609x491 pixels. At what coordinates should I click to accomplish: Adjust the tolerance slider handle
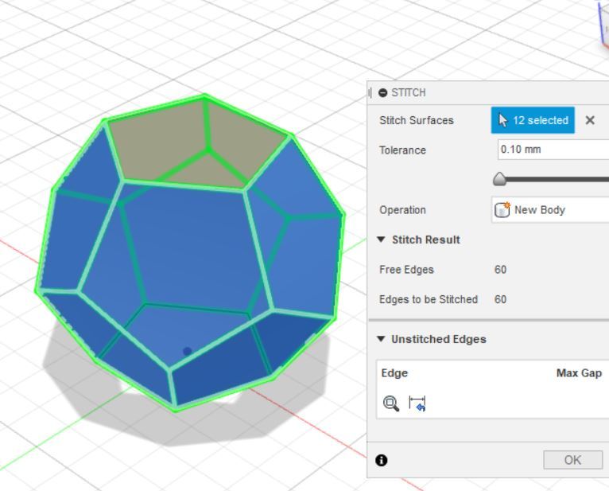[x=499, y=179]
